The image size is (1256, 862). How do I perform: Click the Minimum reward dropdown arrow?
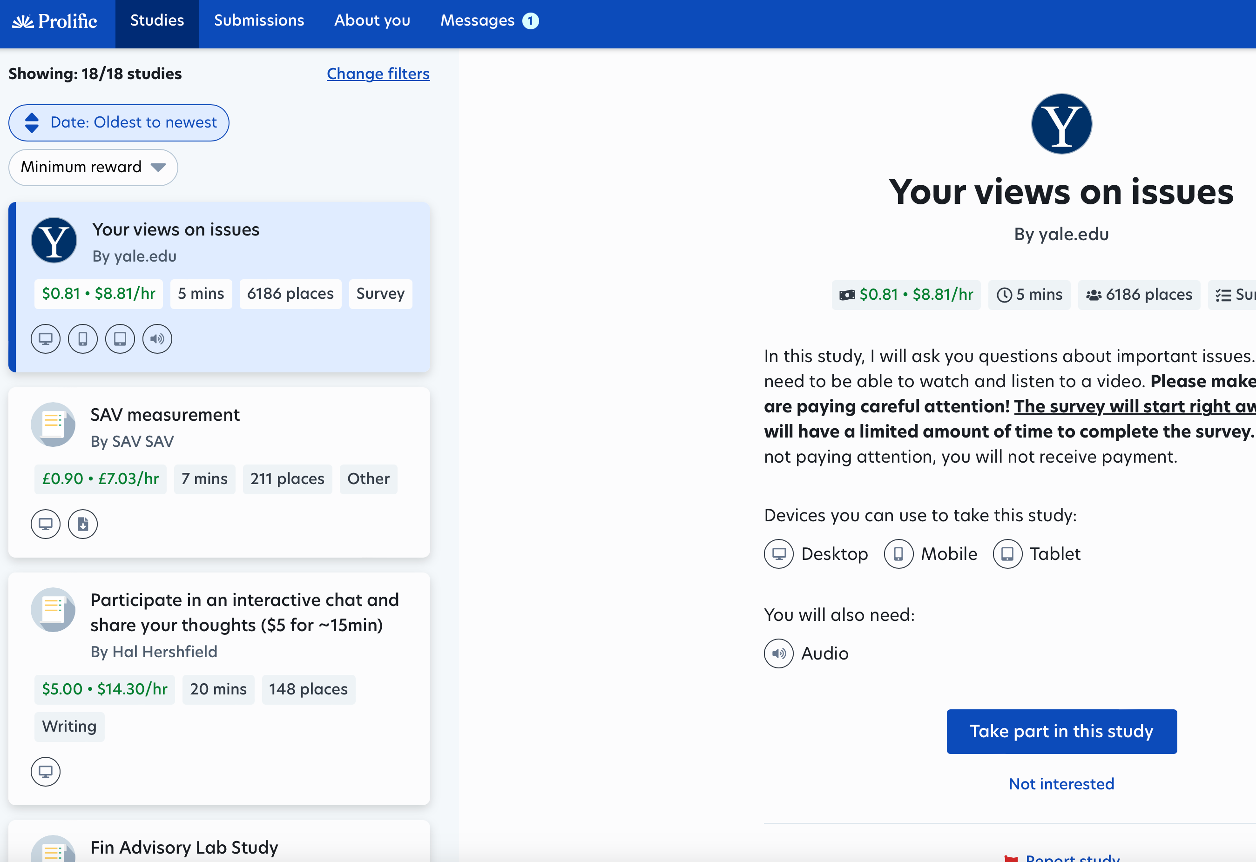(x=158, y=167)
